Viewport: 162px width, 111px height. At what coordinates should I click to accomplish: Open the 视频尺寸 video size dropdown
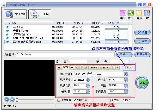tap(88, 80)
